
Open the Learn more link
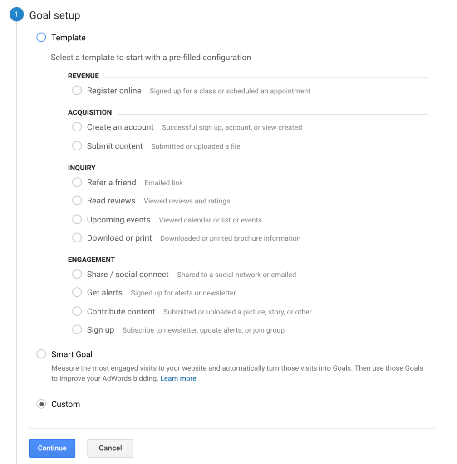[x=178, y=378]
